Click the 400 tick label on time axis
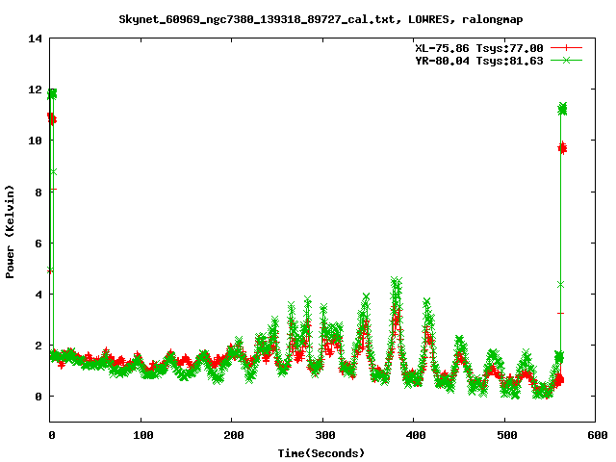Viewport: 616px width, 462px height. coord(414,435)
